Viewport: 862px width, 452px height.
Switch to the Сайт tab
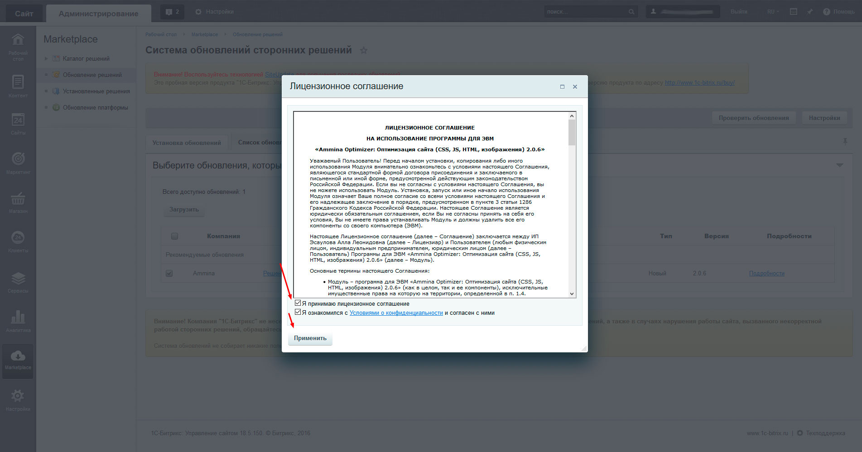coord(24,14)
